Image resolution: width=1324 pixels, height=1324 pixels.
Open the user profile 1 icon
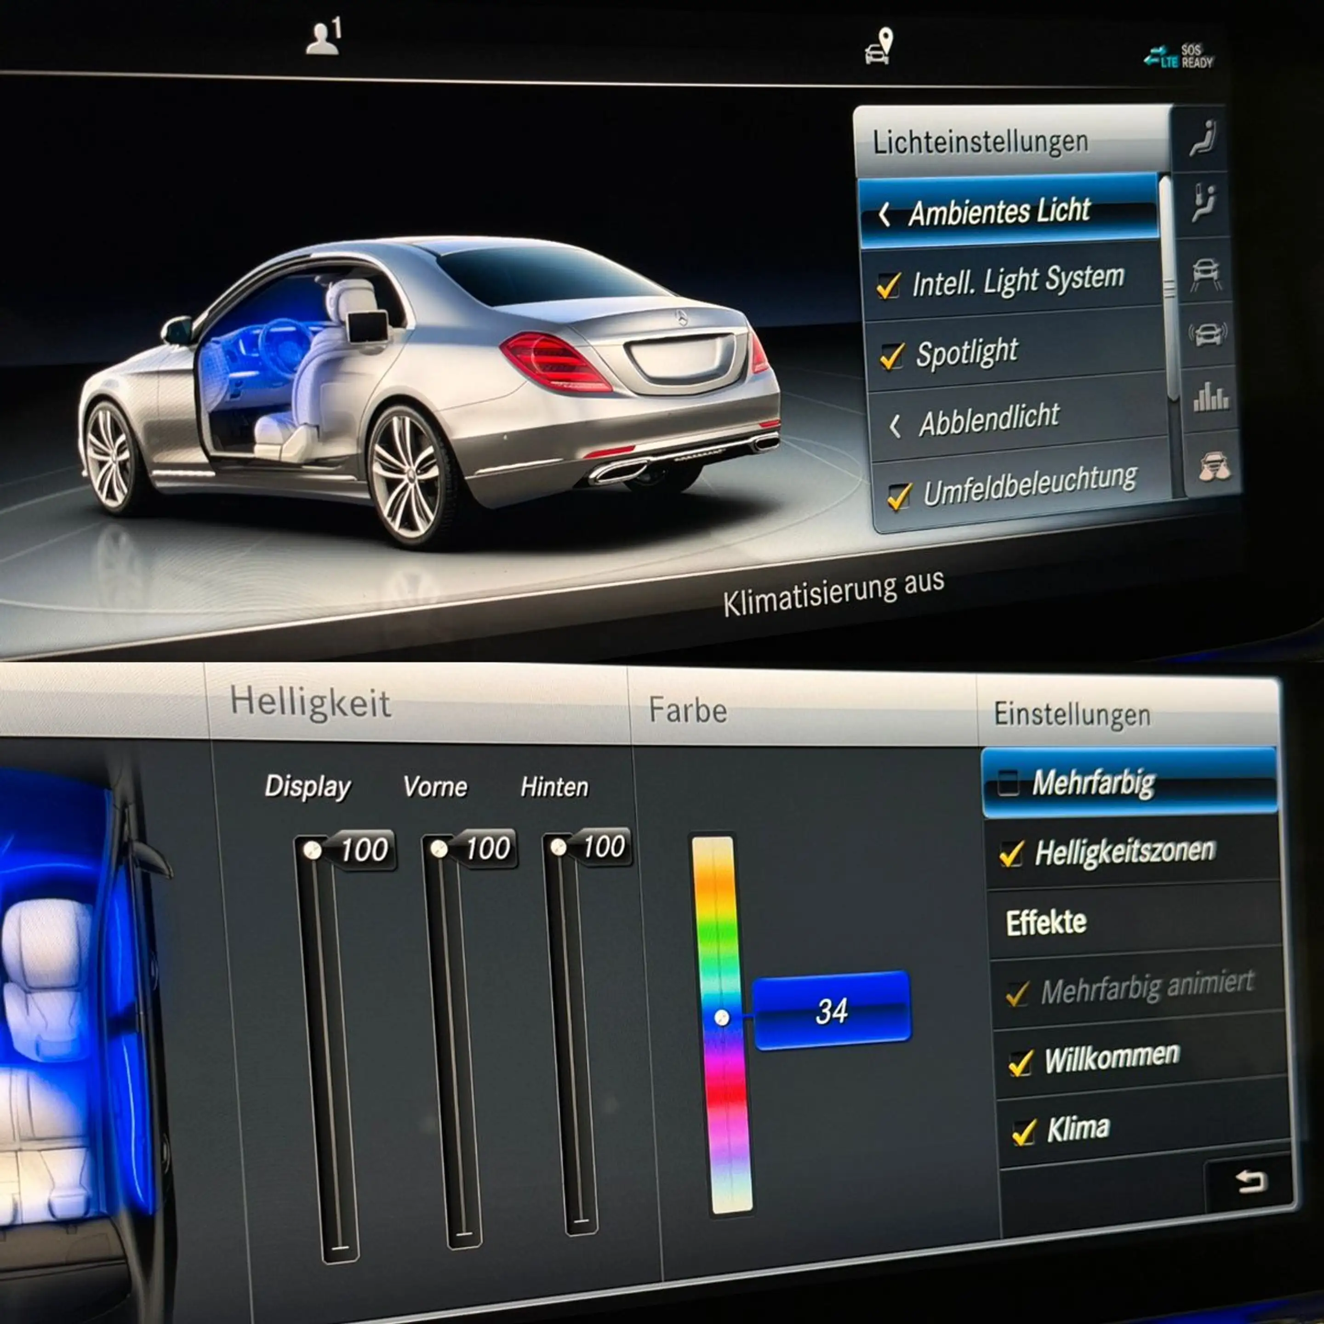tap(324, 37)
